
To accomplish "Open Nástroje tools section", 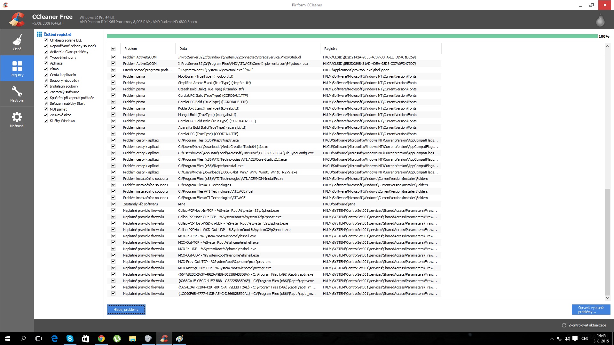I will [17, 94].
